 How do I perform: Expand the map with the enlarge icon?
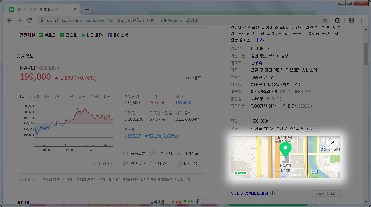coord(331,144)
